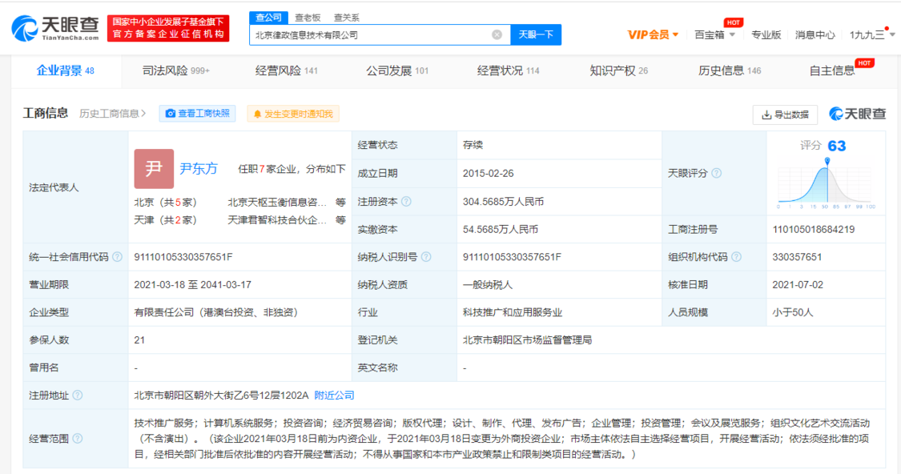This screenshot has height=474, width=901.
Task: Click the 天眼查 logo beside export button
Action: (857, 114)
